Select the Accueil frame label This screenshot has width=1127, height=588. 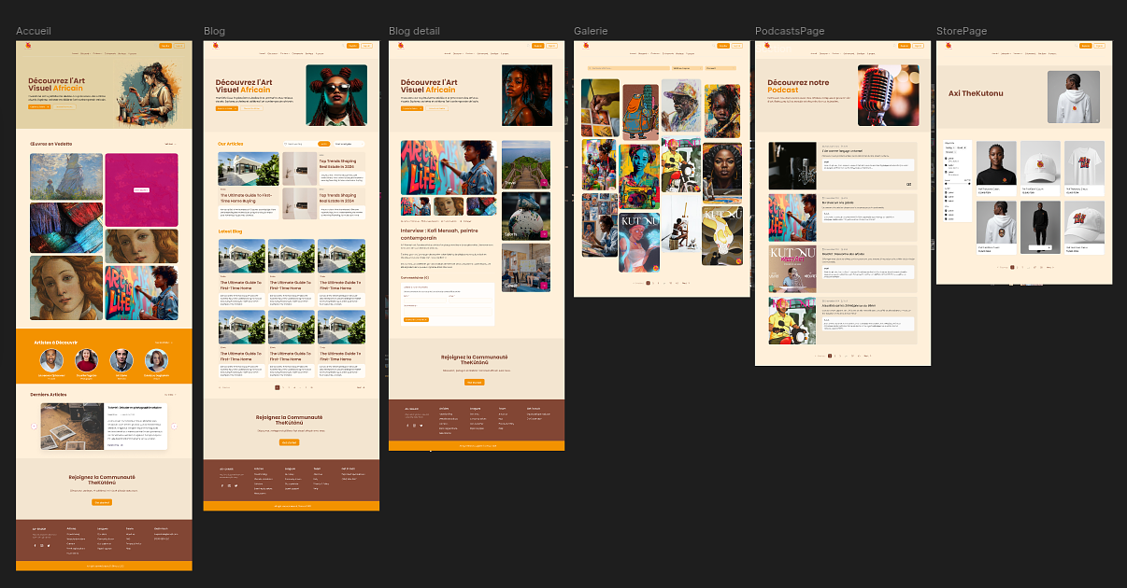[34, 31]
